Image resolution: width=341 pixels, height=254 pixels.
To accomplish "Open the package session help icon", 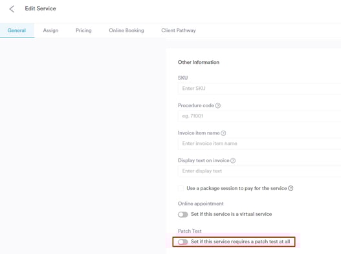I will (291, 188).
